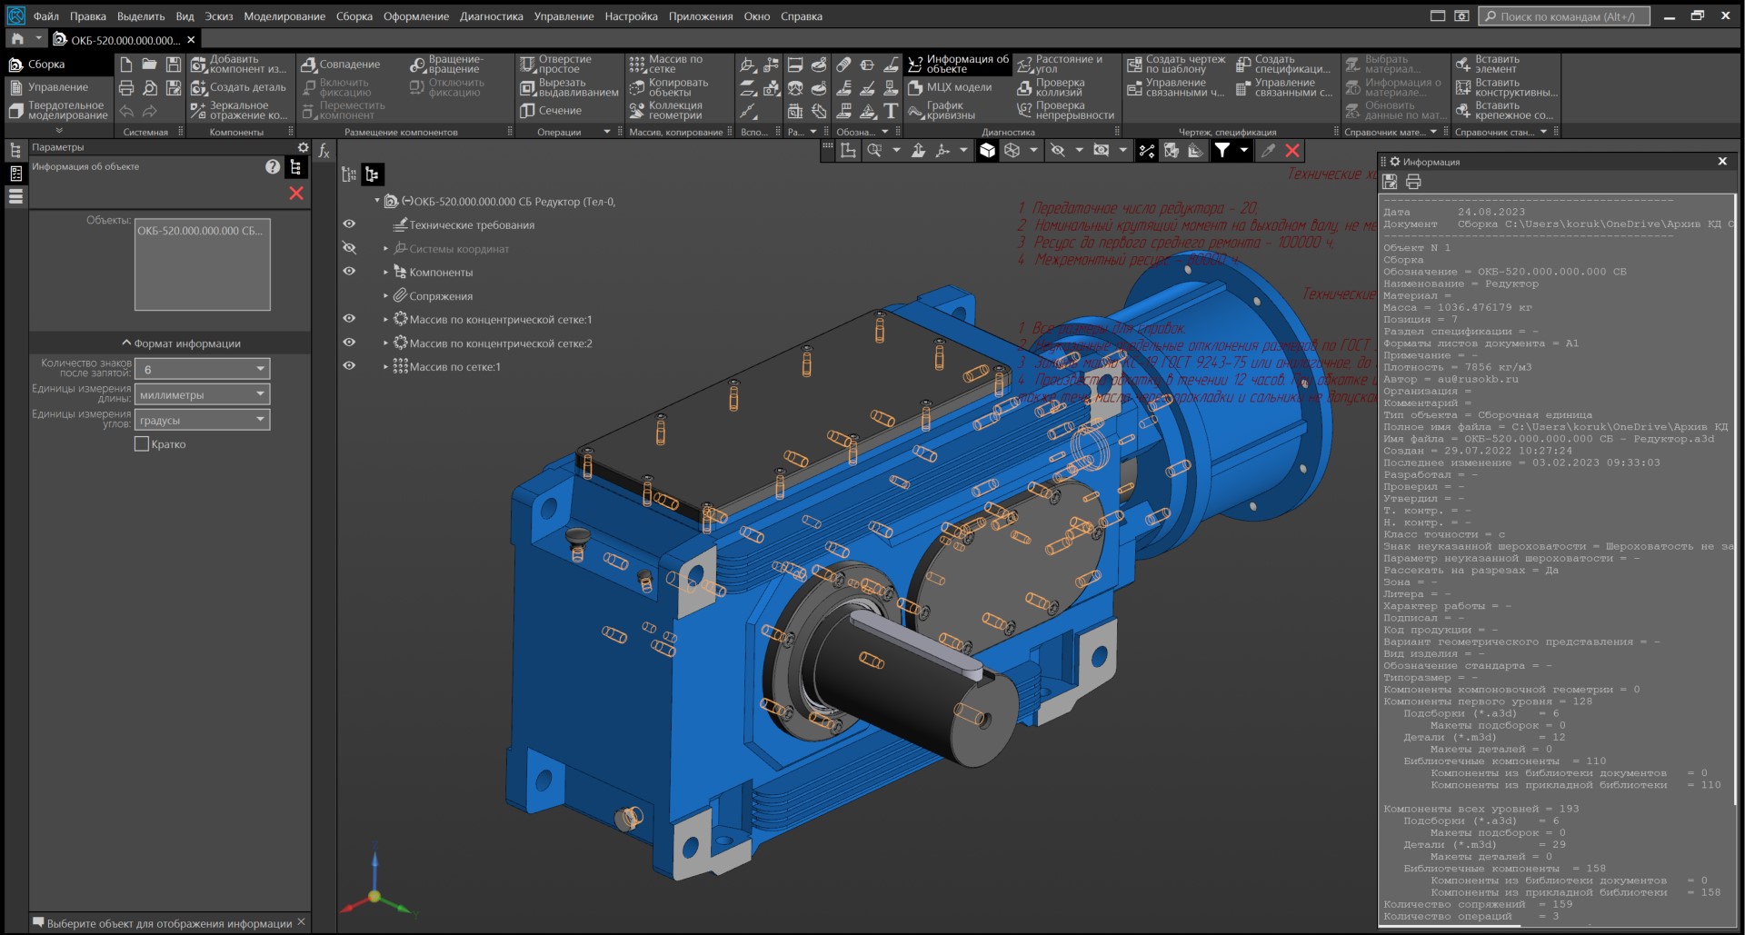Viewport: 1745px width, 935px height.
Task: Open the Оформление menu
Action: (x=415, y=16)
